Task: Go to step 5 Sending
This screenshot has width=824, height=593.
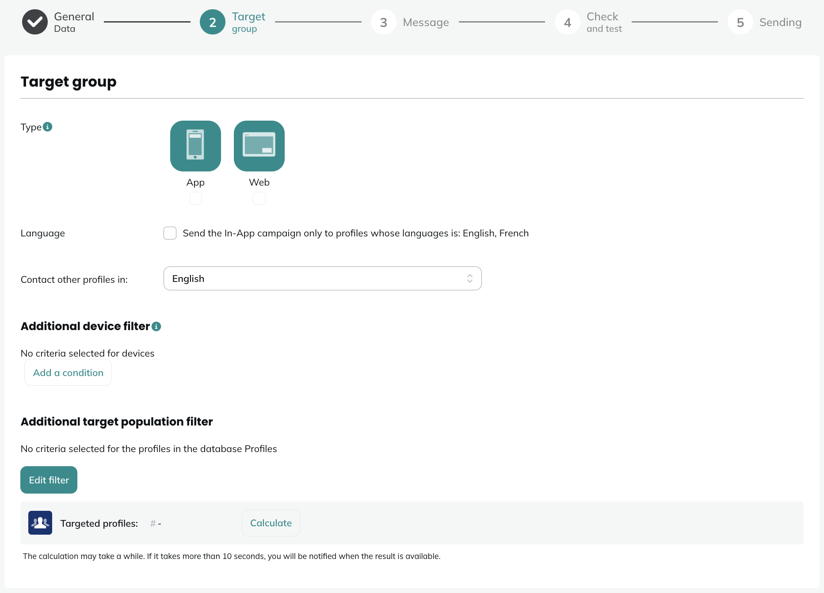Action: [765, 22]
